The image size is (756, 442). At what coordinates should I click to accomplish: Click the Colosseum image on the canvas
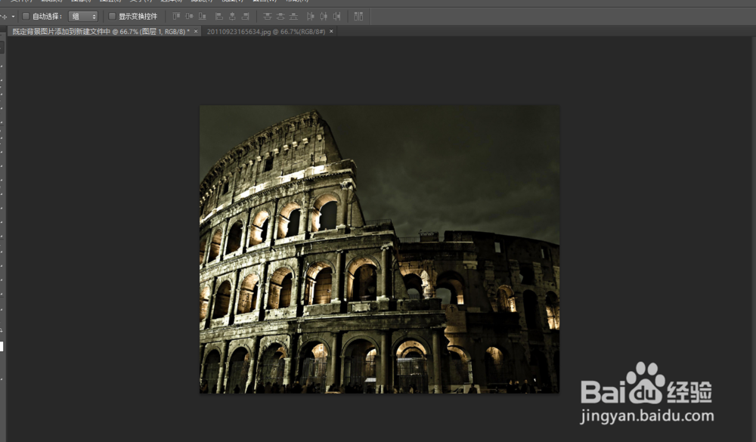pos(380,249)
